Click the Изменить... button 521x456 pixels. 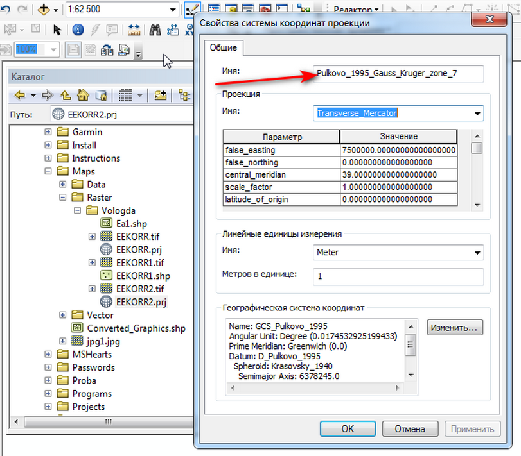(x=455, y=328)
